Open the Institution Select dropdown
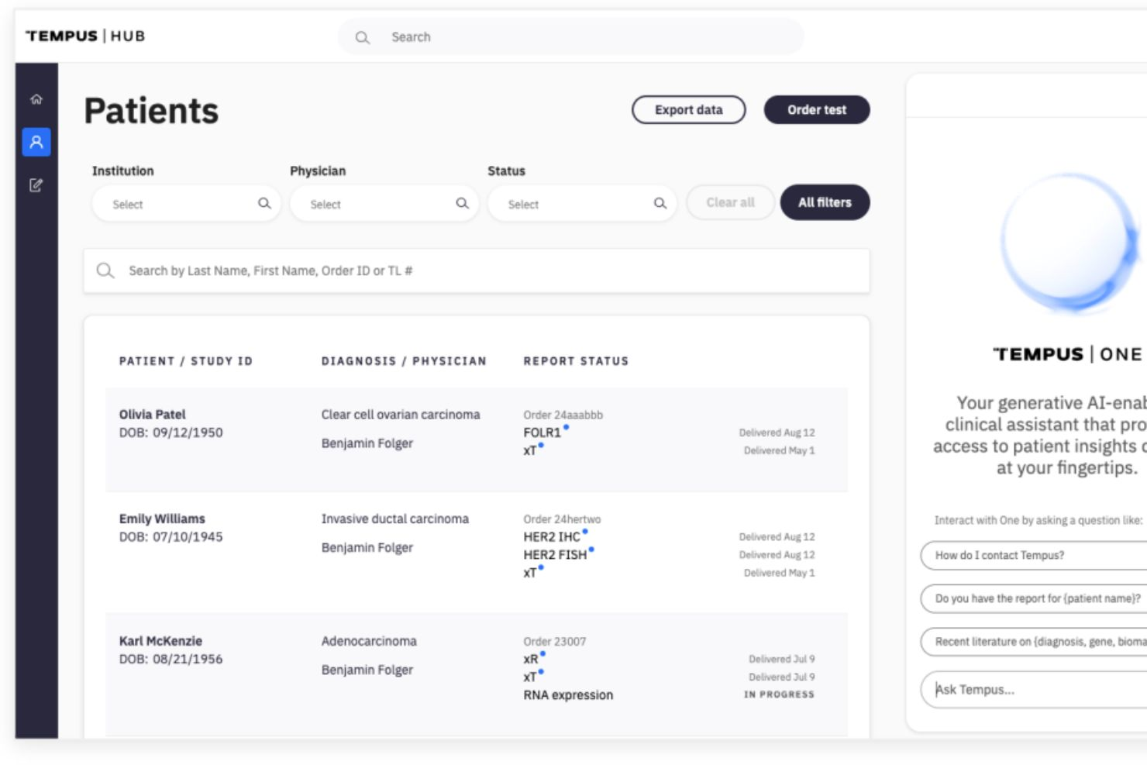The width and height of the screenshot is (1147, 765). [186, 203]
